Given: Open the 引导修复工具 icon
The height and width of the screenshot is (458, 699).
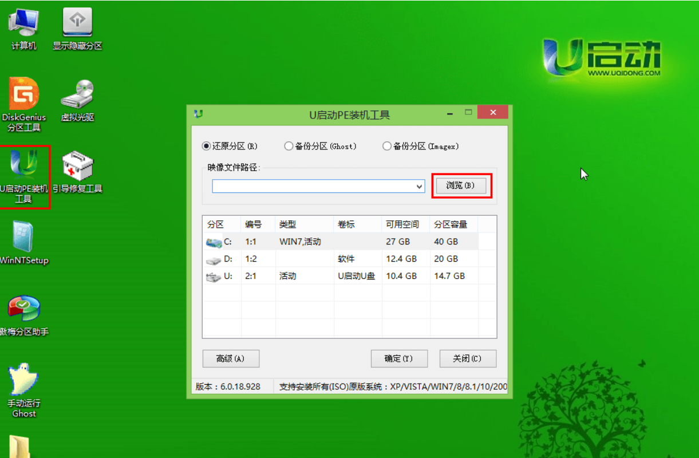Looking at the screenshot, I should (x=77, y=167).
